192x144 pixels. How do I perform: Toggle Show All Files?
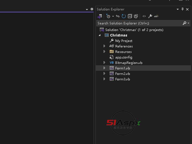[136, 16]
